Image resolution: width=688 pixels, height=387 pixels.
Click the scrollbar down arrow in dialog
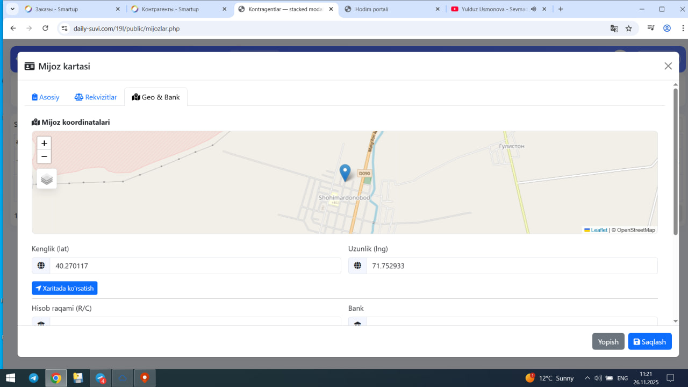676,321
